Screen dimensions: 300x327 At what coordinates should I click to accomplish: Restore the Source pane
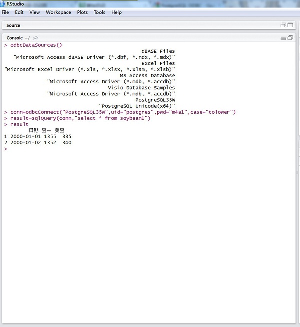pos(283,25)
